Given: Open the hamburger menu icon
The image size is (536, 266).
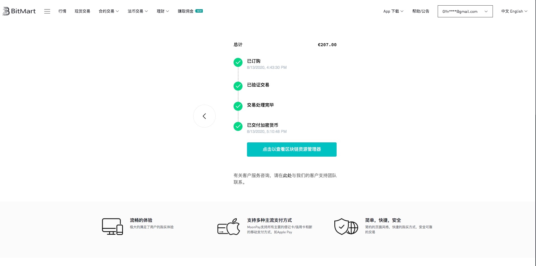Looking at the screenshot, I should [47, 11].
